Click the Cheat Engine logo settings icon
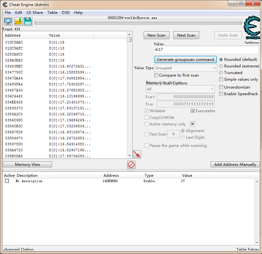Viewport: 262px width, 254px height. [x=252, y=28]
